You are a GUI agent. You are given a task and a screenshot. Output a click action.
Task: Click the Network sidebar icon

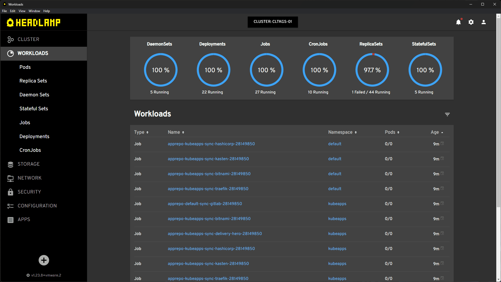11,178
